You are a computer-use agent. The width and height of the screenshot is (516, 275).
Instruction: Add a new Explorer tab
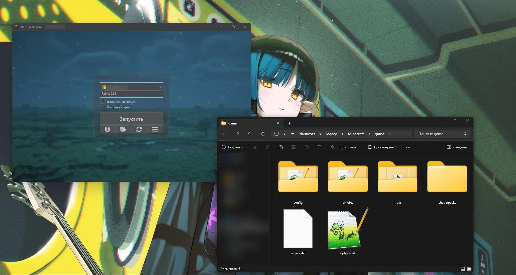coord(289,123)
